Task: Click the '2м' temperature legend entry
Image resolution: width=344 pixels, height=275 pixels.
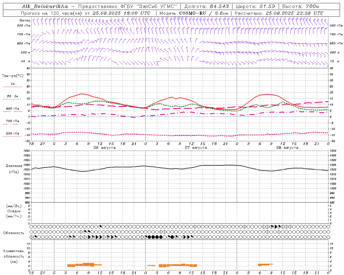Action: (x=13, y=84)
